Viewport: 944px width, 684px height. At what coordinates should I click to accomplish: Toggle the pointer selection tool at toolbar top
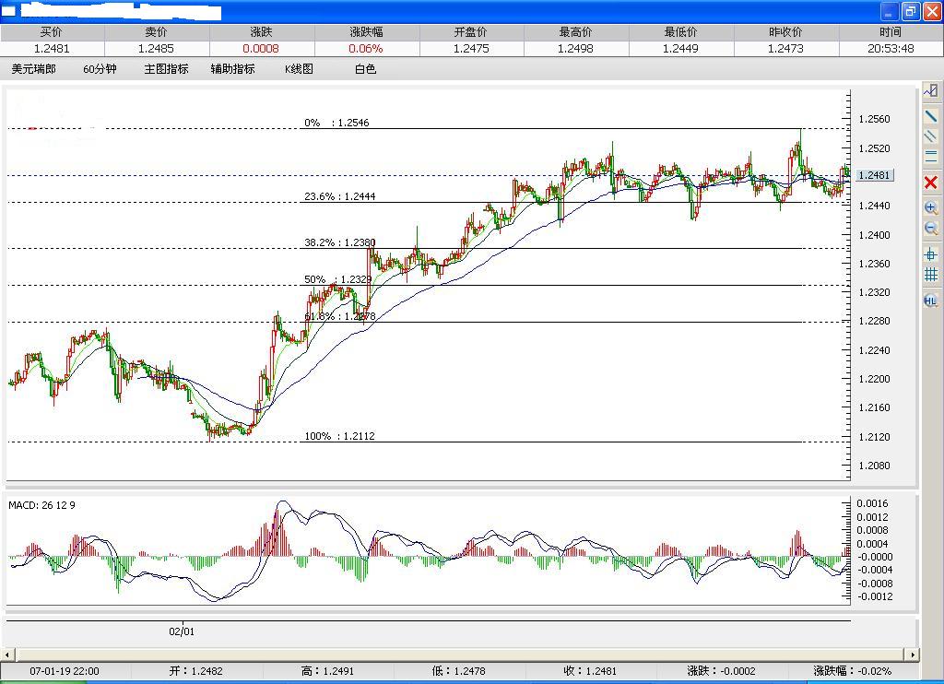pos(931,90)
